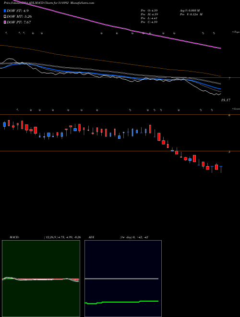Click the '<Lows' marker label
Image resolution: width=240 pixels, height=317 pixels.
pos(236,109)
